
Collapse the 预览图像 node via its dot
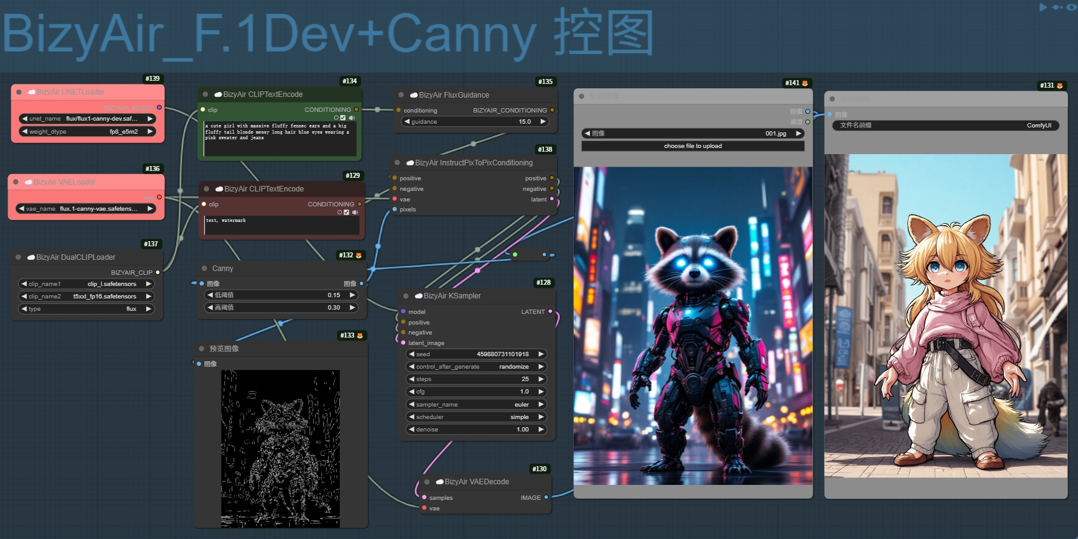point(202,349)
